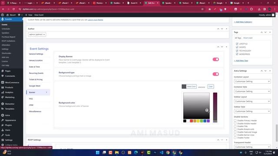278x156 pixels.
Task: Open WooCommerce menu
Action: 11,82
